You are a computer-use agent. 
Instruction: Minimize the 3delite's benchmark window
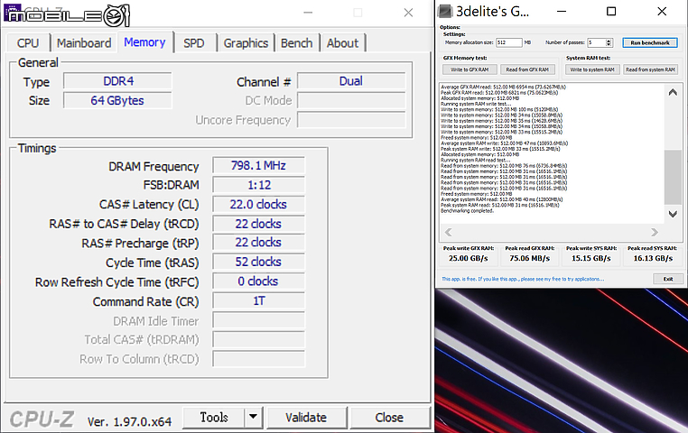(562, 12)
